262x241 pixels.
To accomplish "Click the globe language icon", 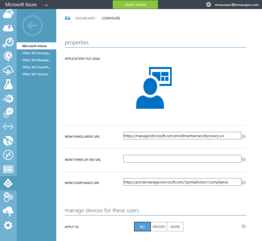I will [x=208, y=5].
